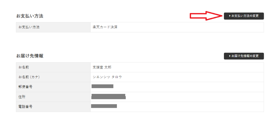Click the redacted postal code value
The image size is (272, 120).
[x=102, y=86]
